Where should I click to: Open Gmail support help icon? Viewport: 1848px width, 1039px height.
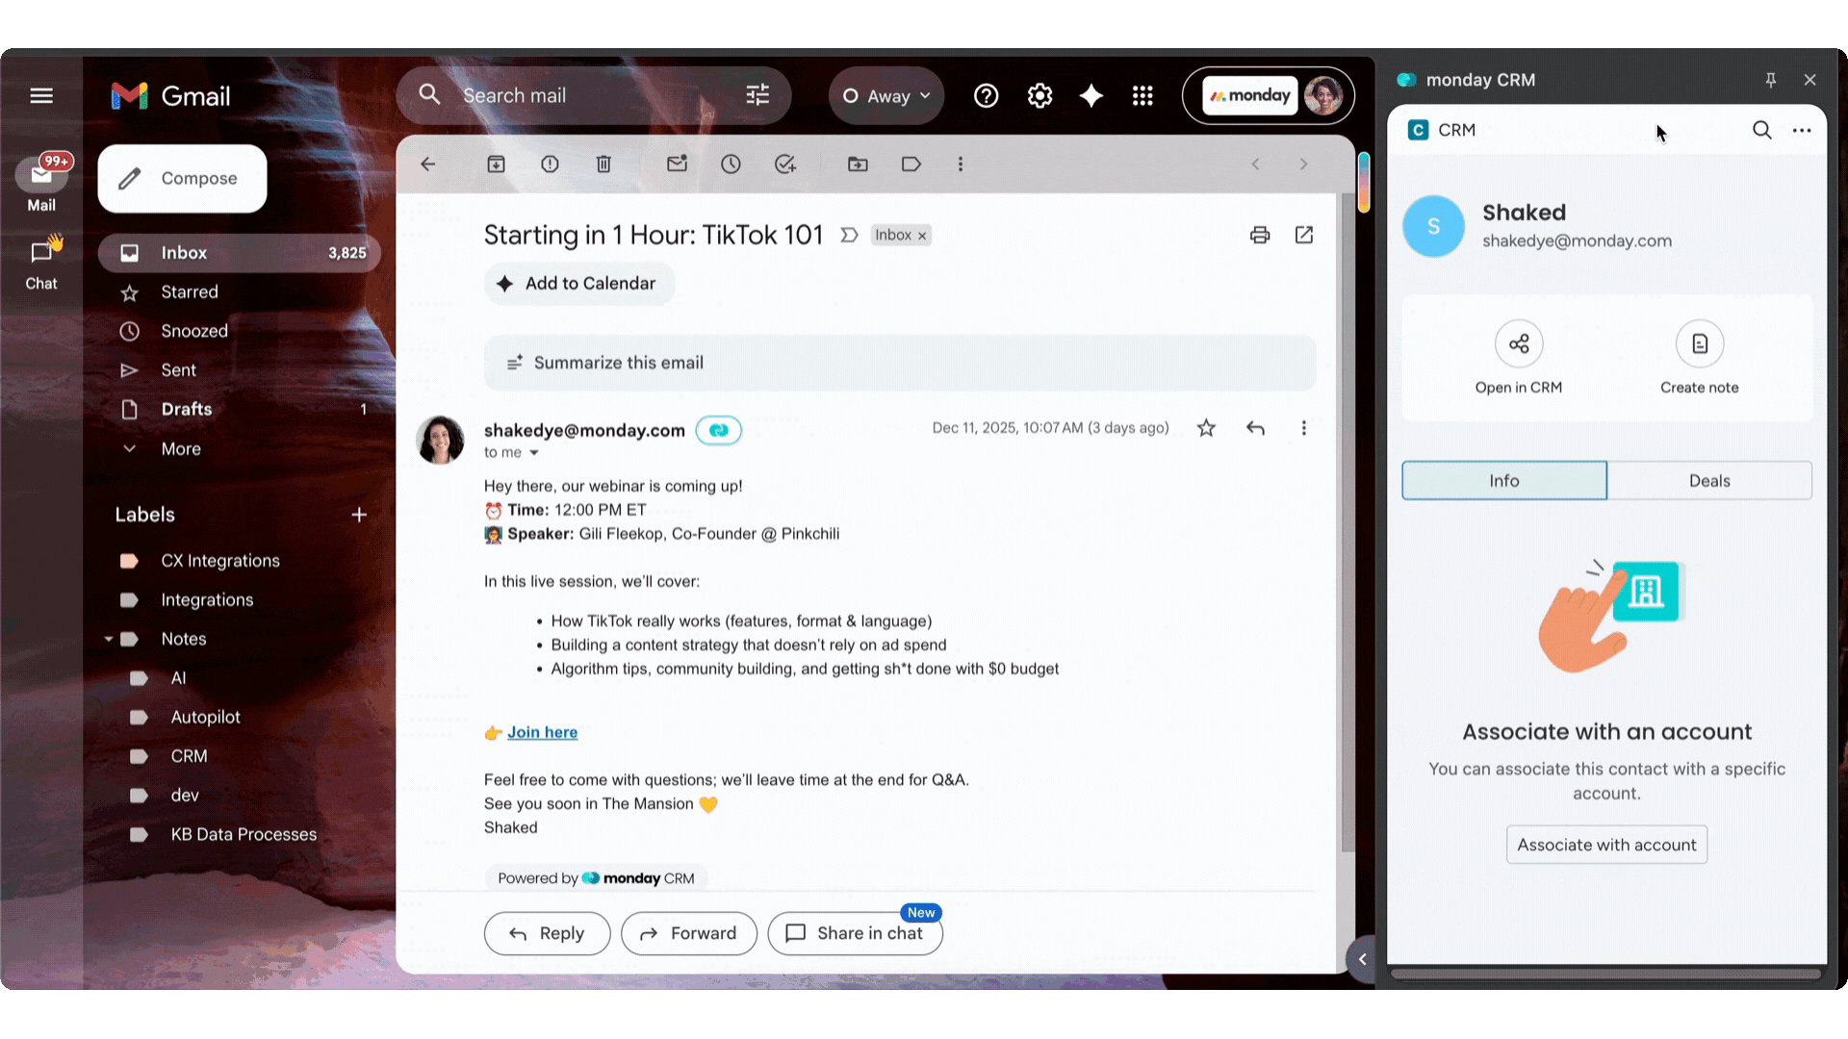pos(986,95)
